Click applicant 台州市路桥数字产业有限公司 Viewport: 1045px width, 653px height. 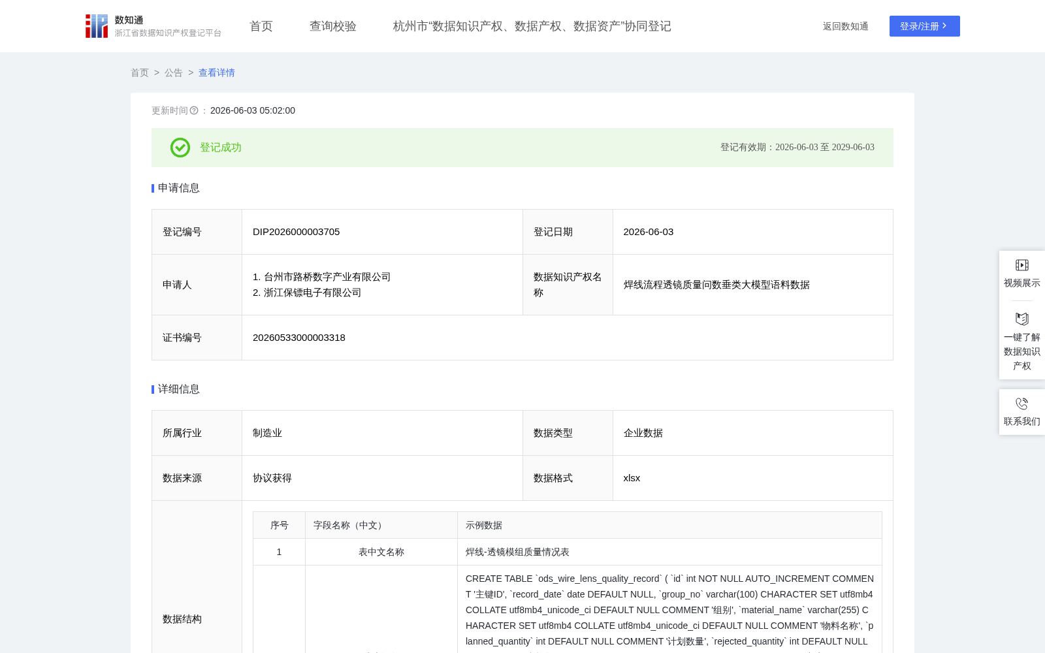[x=327, y=277]
